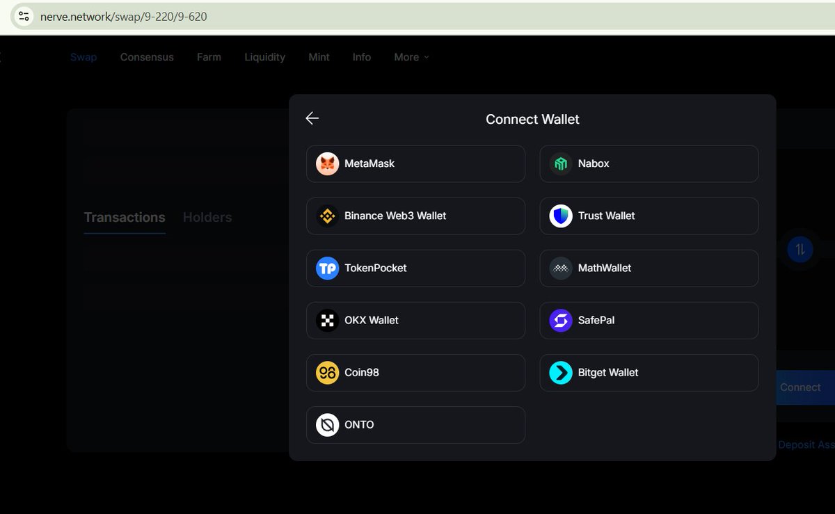Click the ONTO wallet logo icon

pyautogui.click(x=327, y=424)
